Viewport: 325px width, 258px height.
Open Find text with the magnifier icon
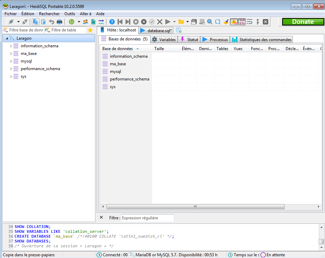tap(210, 22)
